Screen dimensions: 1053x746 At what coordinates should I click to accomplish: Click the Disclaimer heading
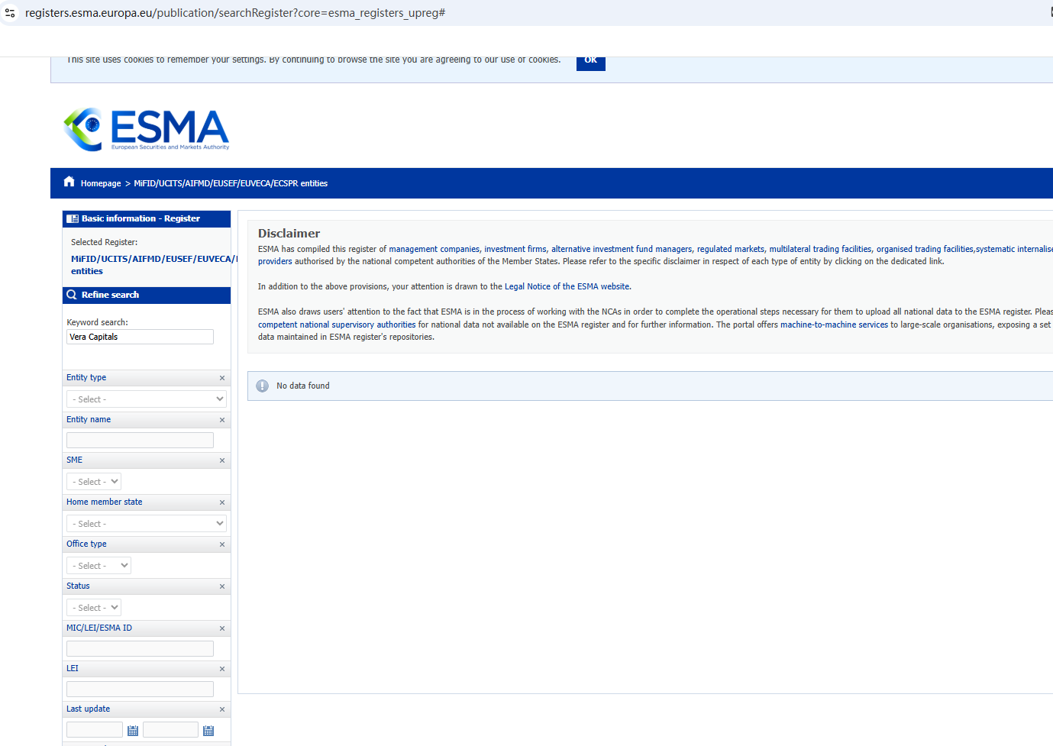pyautogui.click(x=289, y=233)
